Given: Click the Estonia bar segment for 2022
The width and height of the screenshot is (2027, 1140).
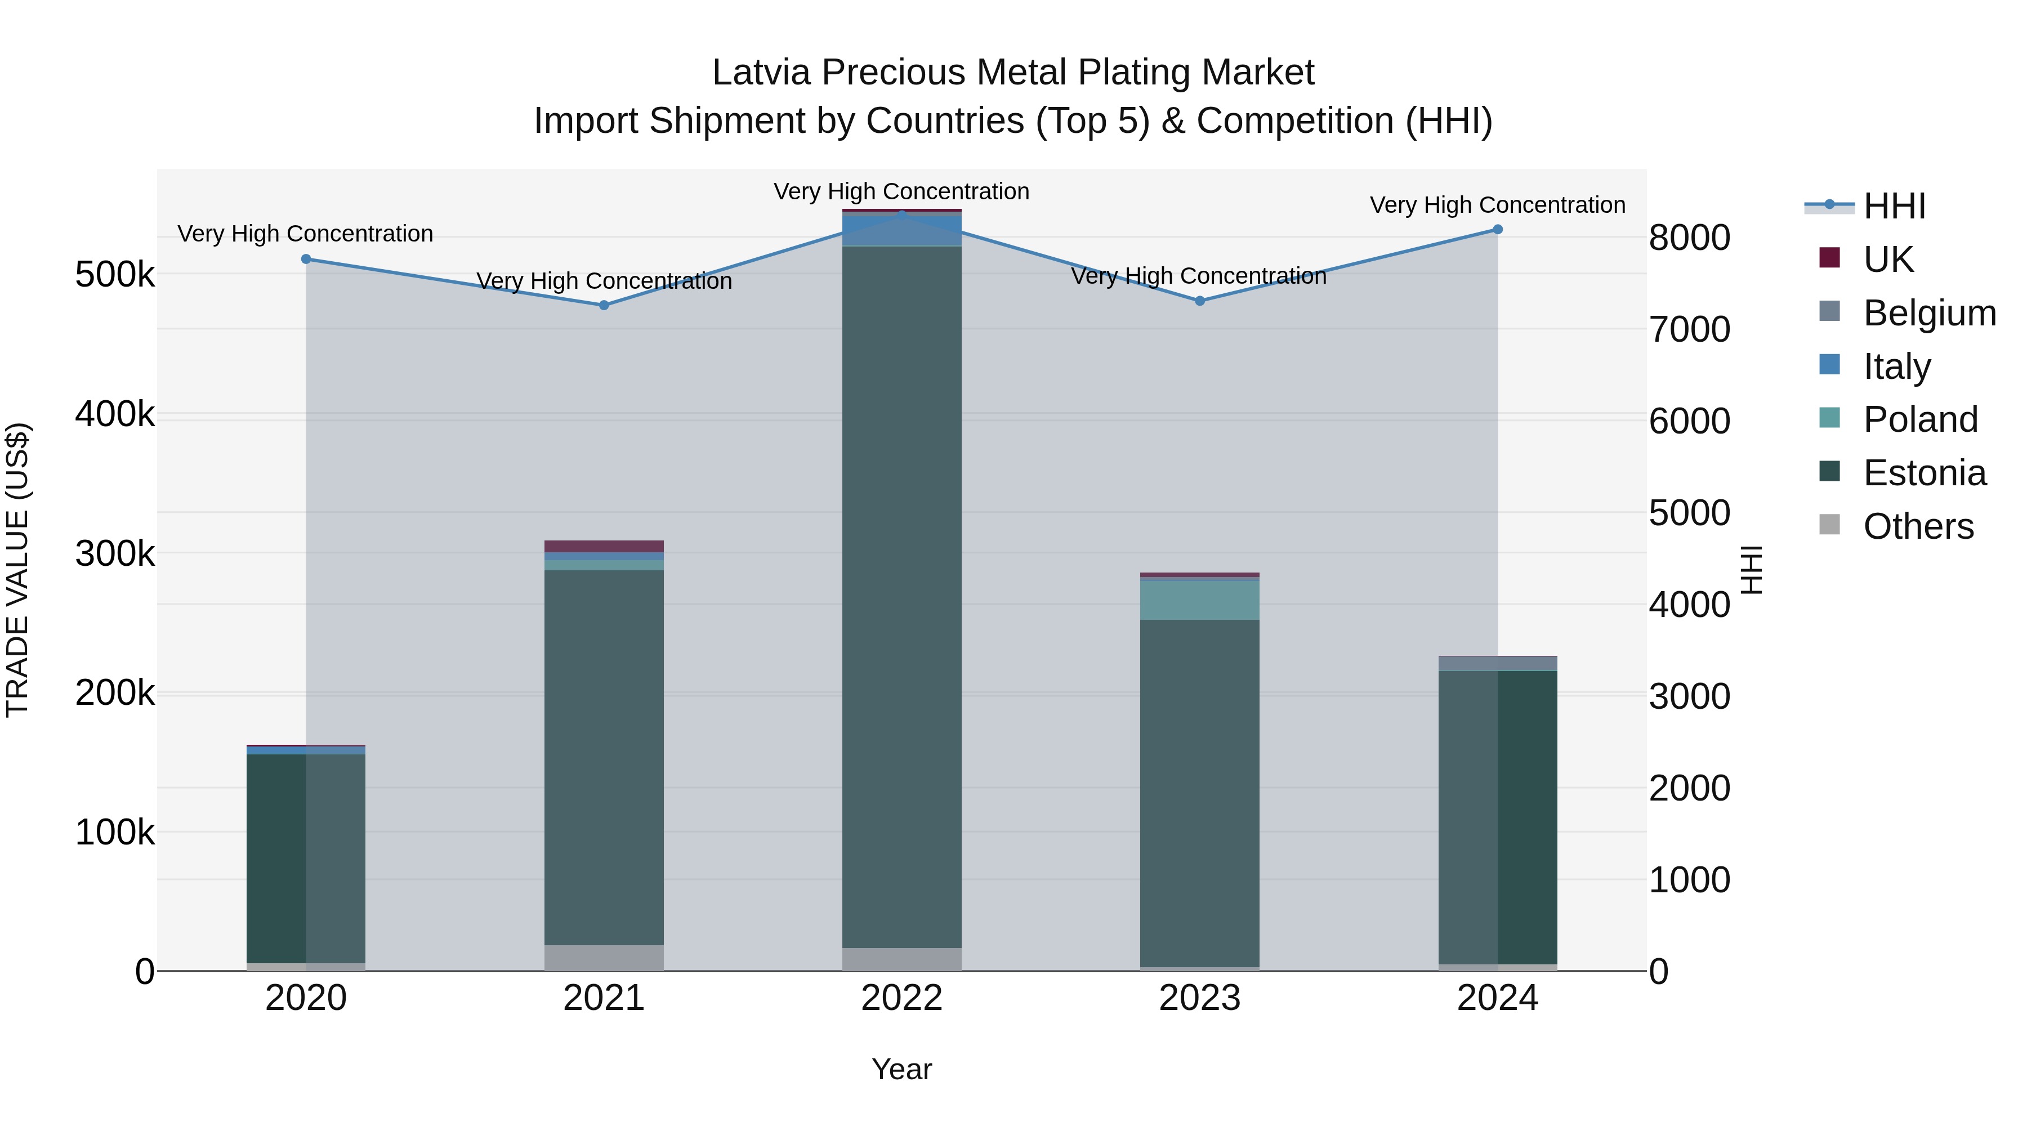Looking at the screenshot, I should [x=902, y=597].
